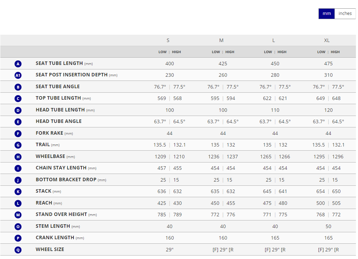Screen dimensions: 358x259
Task: Select the XL size column header
Action: [327, 40]
